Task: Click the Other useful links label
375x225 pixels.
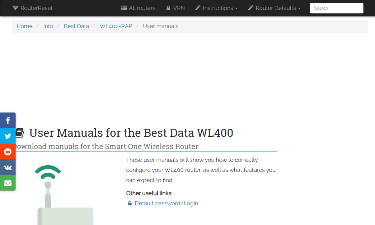Action: (149, 193)
